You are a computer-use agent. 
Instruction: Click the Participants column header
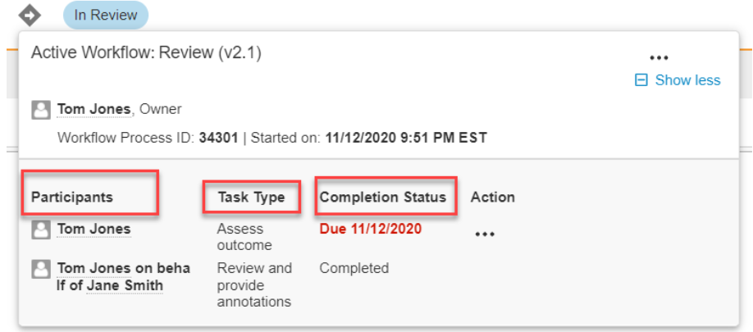coord(72,198)
